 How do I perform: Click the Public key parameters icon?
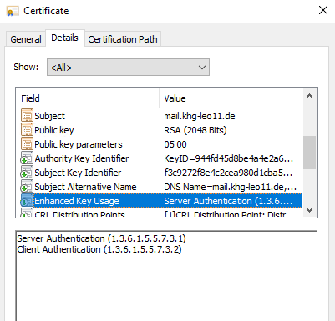click(x=27, y=144)
